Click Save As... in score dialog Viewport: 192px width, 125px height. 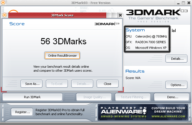(32, 84)
